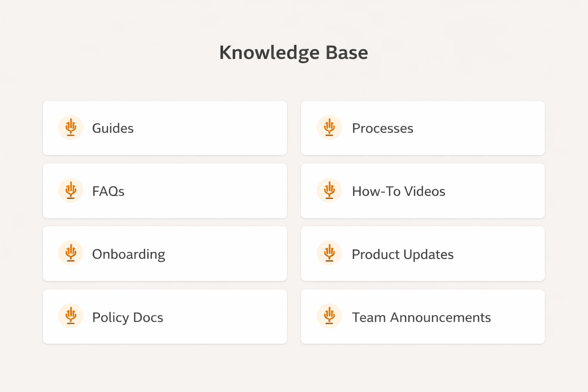Screen dimensions: 588x392
Task: Select the Onboarding card
Action: point(165,253)
